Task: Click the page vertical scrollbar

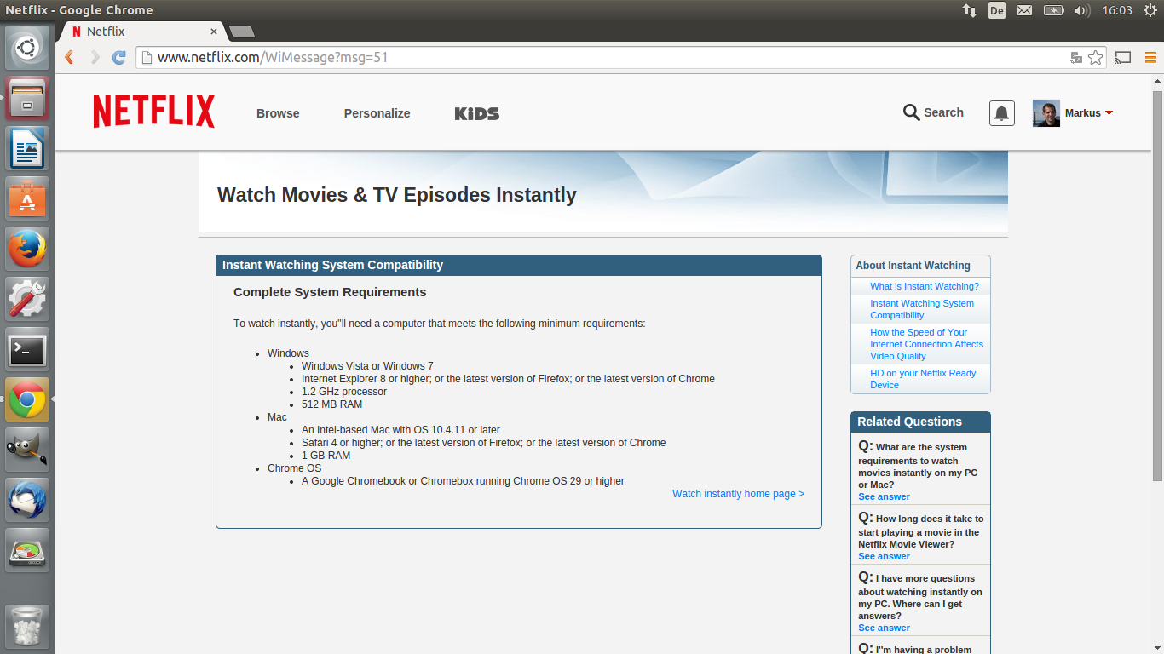Action: pos(1157,281)
